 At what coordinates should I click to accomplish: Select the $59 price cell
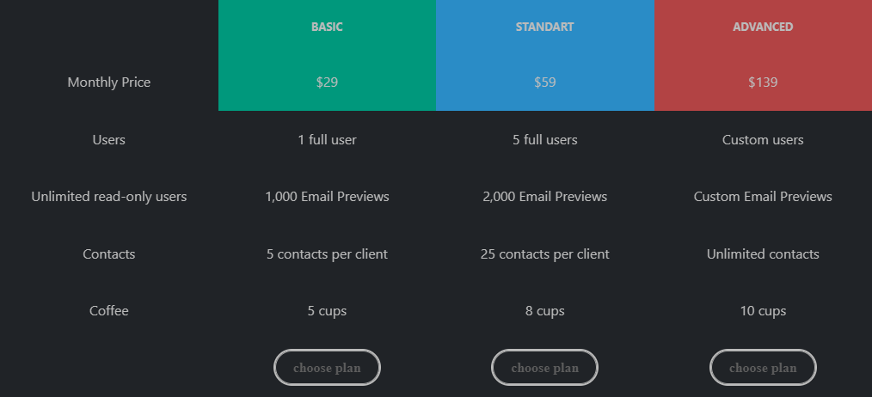point(545,82)
